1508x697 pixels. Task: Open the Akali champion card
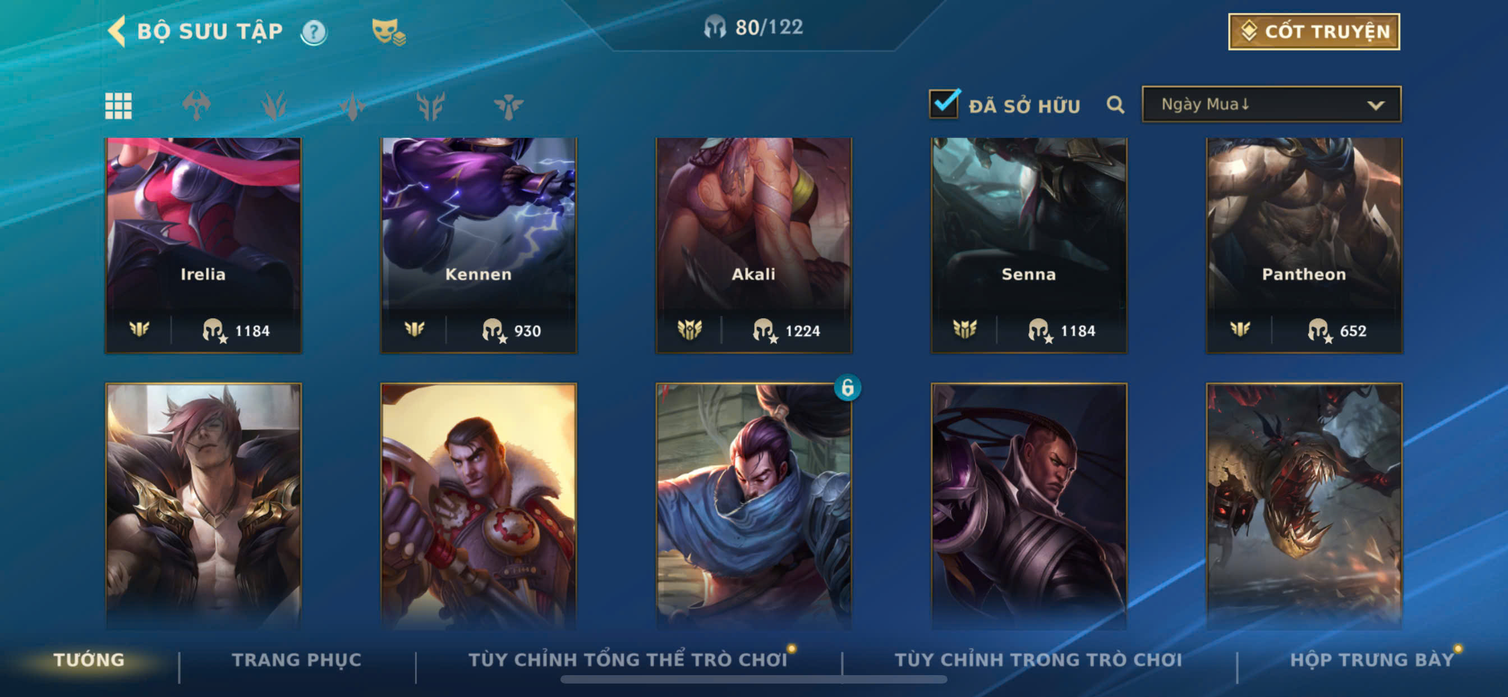tap(753, 245)
